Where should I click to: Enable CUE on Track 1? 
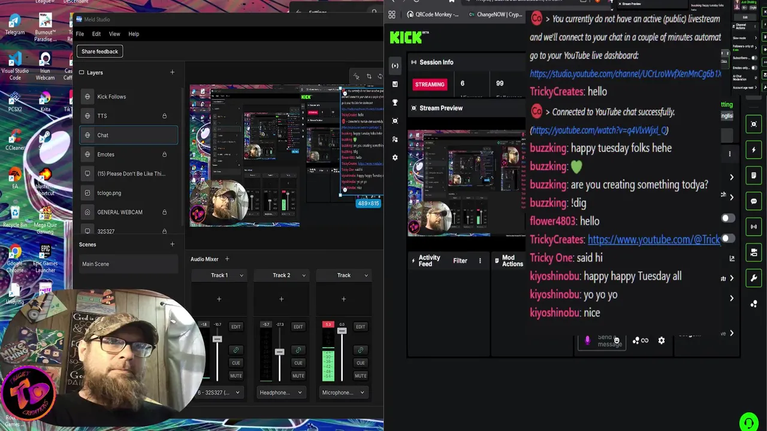pyautogui.click(x=235, y=363)
